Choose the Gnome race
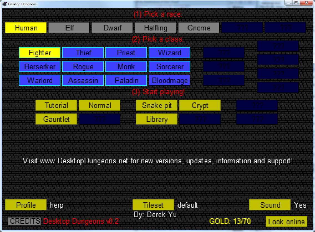The width and height of the screenshot is (315, 232). 199,28
